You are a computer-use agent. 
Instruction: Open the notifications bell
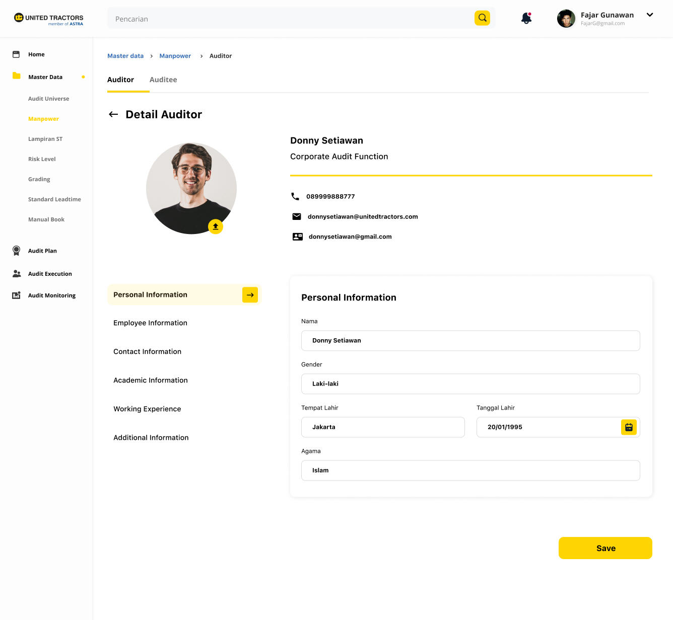(x=526, y=18)
